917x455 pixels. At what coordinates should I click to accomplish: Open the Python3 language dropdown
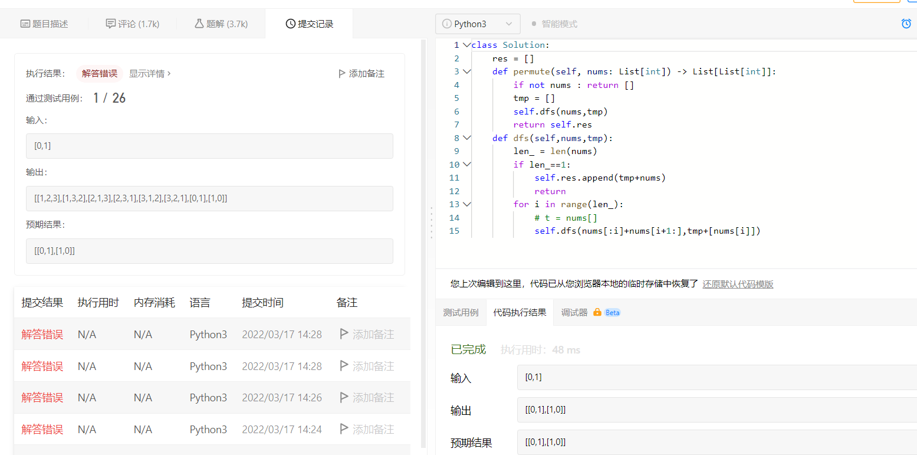click(478, 24)
